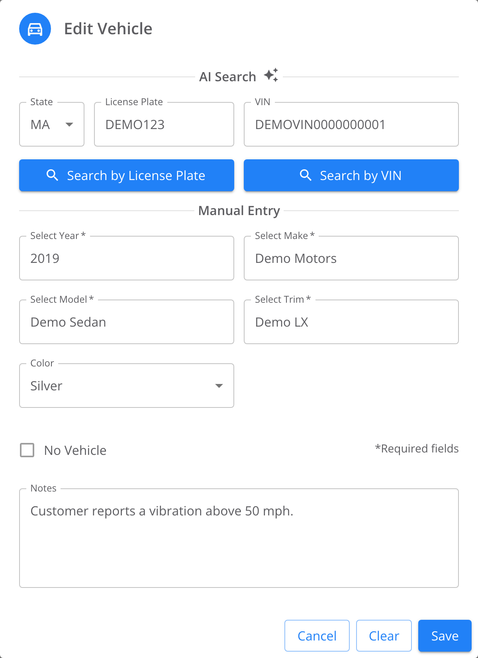Viewport: 478px width, 658px height.
Task: Toggle the No Vehicle checkbox
Action: tap(27, 450)
